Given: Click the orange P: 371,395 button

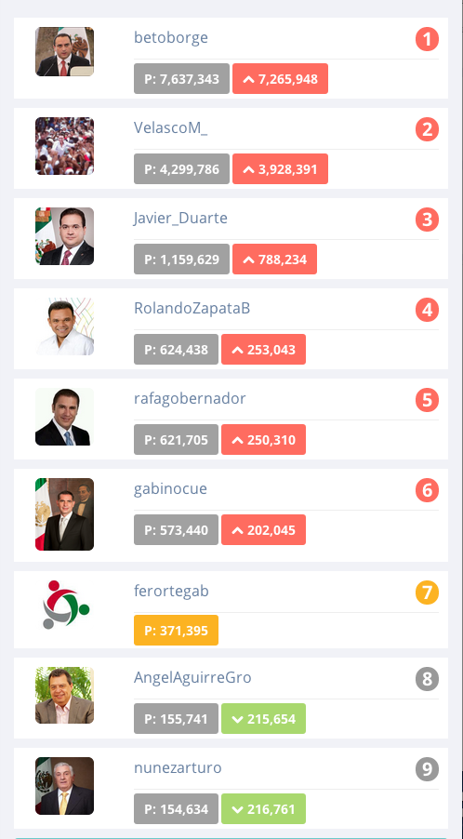Looking at the screenshot, I should [176, 631].
